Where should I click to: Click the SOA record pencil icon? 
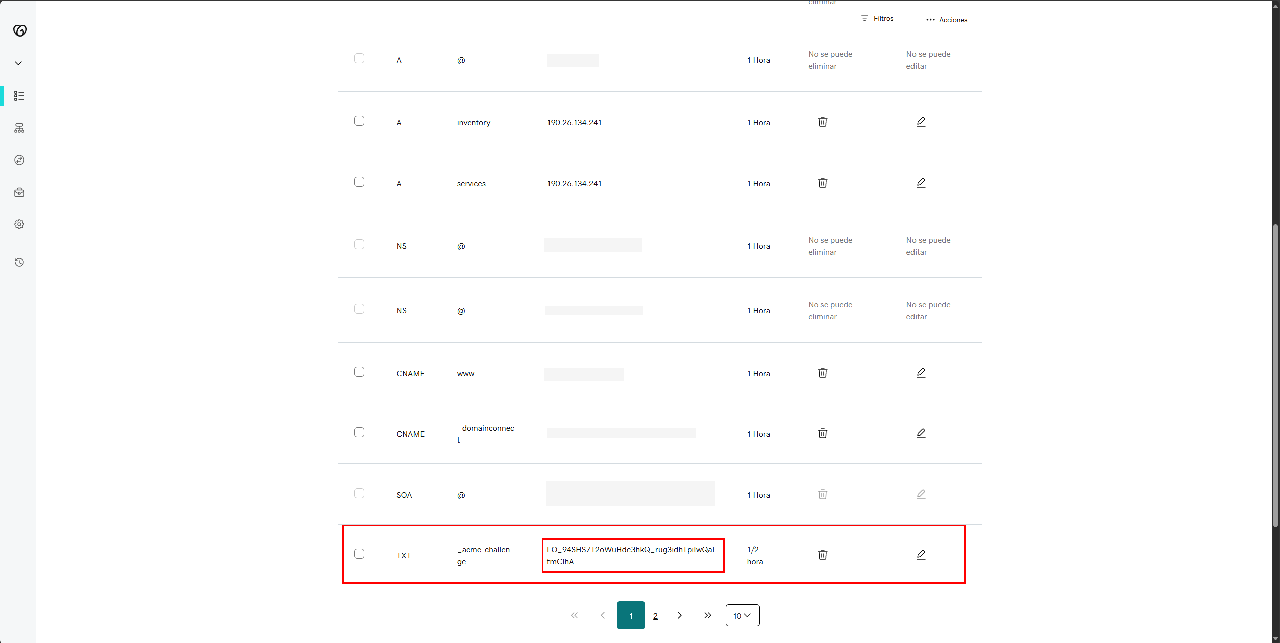[x=921, y=494]
